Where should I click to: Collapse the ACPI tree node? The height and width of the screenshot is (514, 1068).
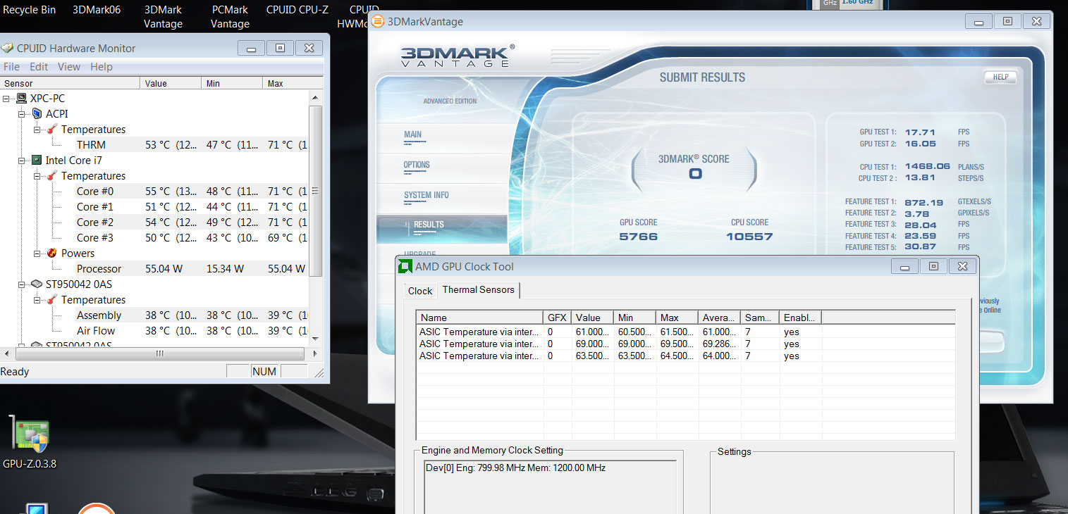tap(22, 114)
